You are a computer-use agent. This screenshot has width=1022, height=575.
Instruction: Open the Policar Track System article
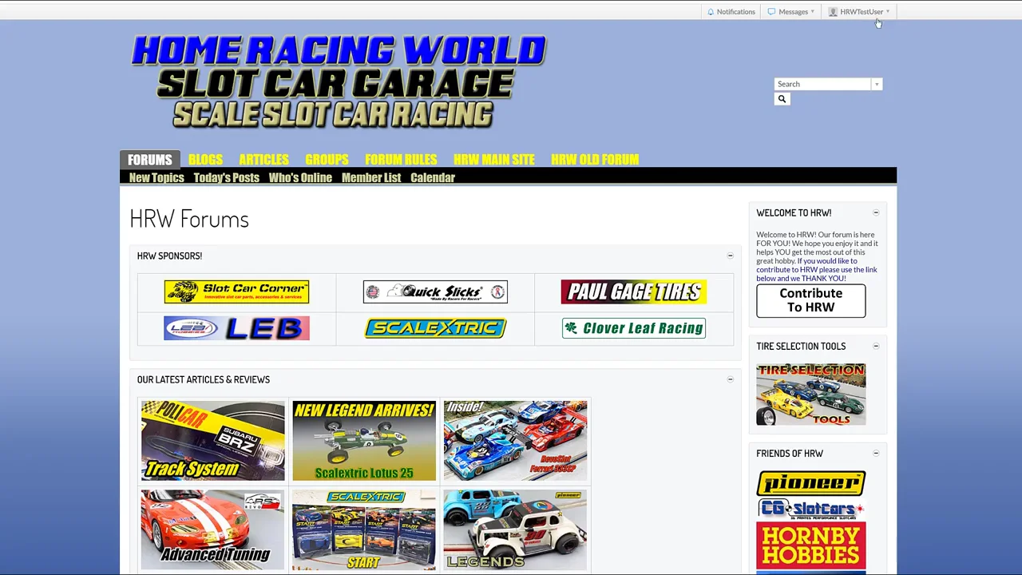click(x=212, y=441)
